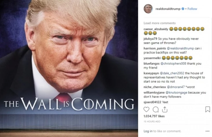Open the @knutsongage mention

tap(176, 92)
